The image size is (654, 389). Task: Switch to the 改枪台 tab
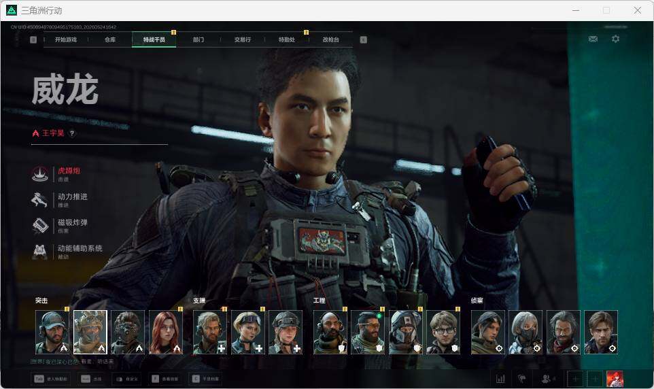[x=331, y=39]
